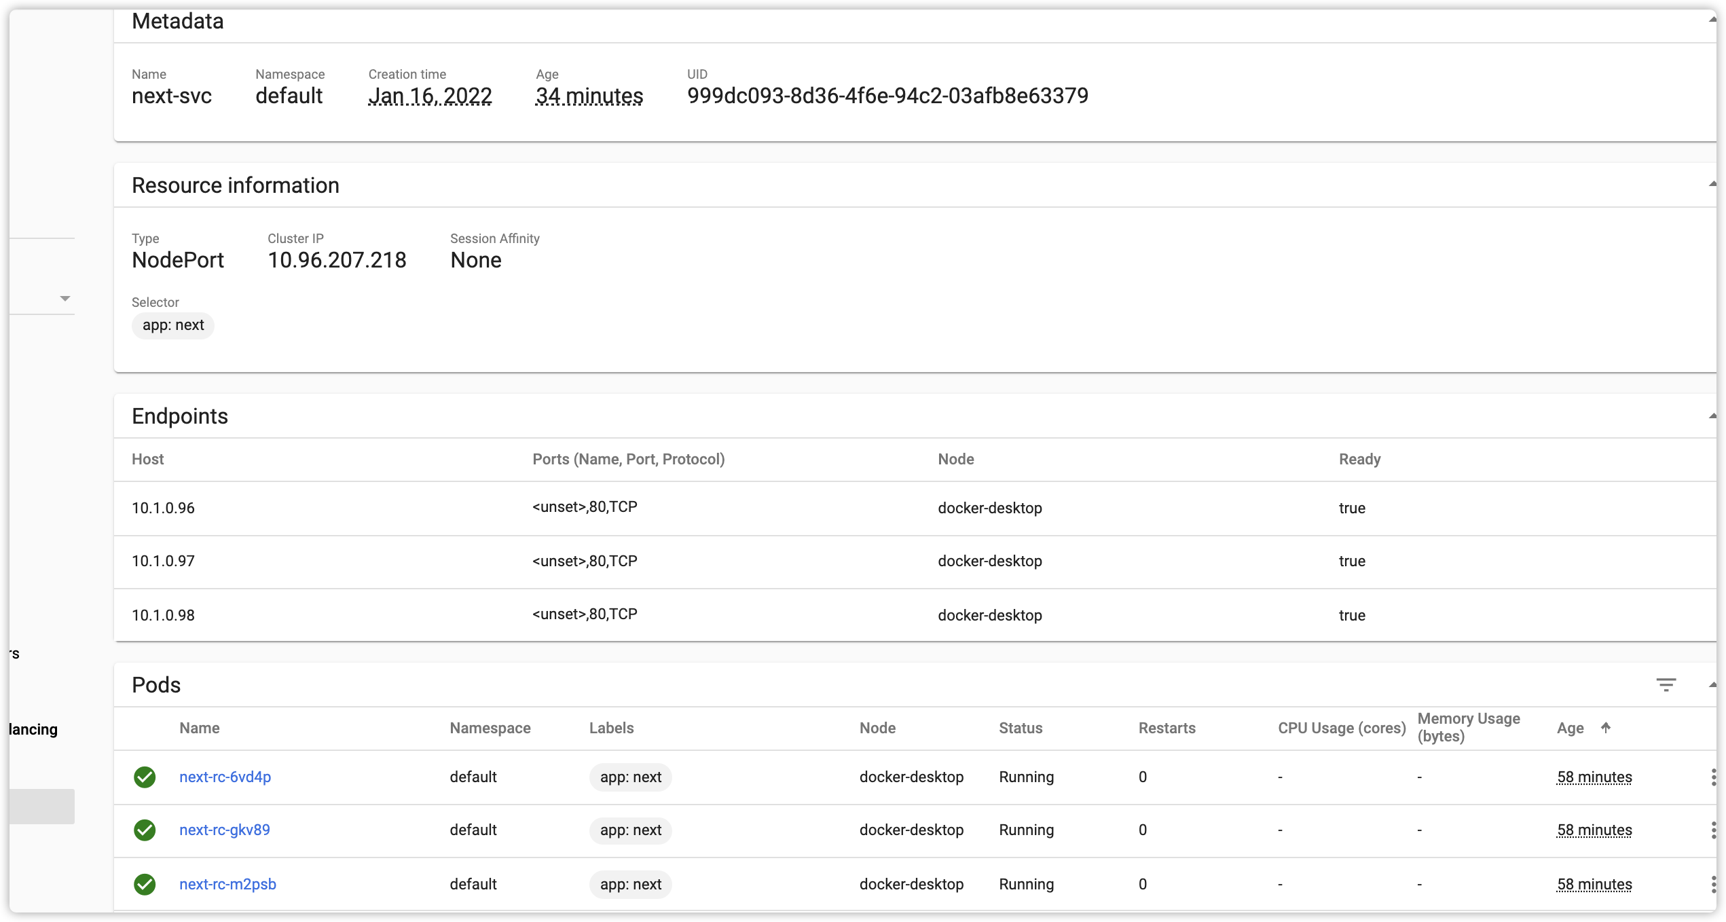Click app: next label of next-rc-gkv89

(630, 830)
